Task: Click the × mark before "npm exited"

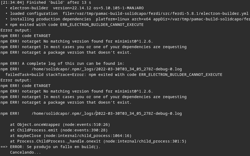Action: (7, 25)
